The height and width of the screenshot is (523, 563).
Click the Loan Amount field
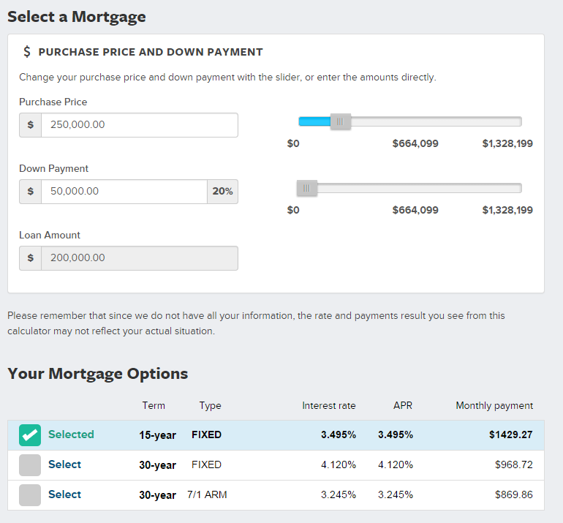[x=139, y=258]
